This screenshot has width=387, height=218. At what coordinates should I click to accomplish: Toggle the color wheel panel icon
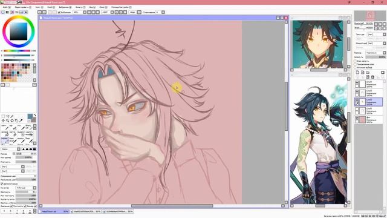pos(2,12)
